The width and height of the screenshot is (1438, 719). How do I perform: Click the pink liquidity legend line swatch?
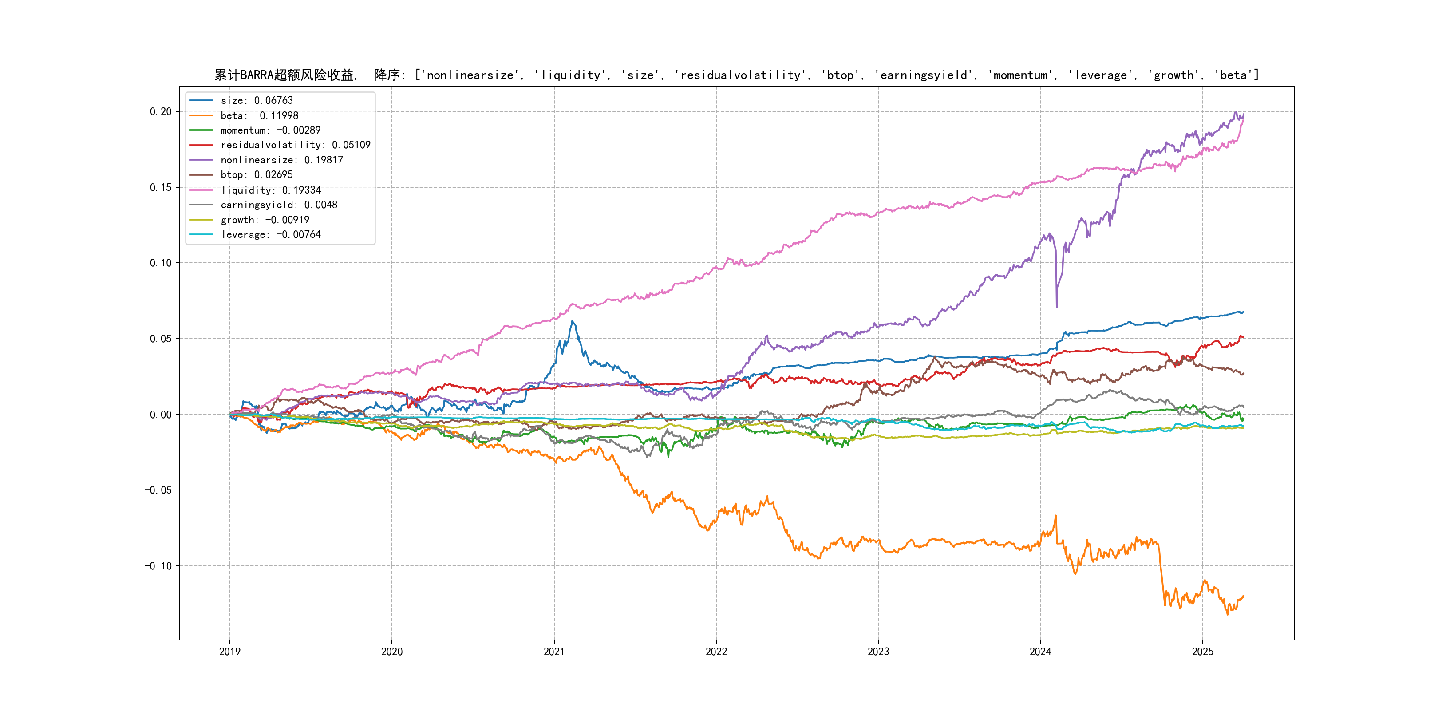201,190
